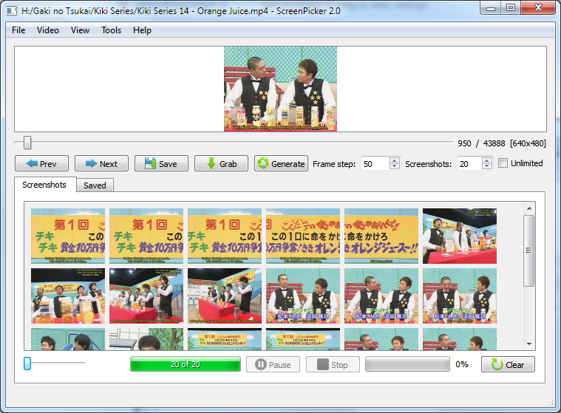Select third thumbnail in first row

click(225, 236)
